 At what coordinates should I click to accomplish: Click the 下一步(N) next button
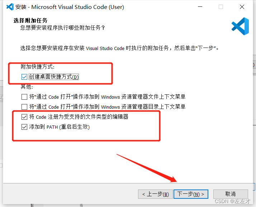pyautogui.click(x=191, y=194)
